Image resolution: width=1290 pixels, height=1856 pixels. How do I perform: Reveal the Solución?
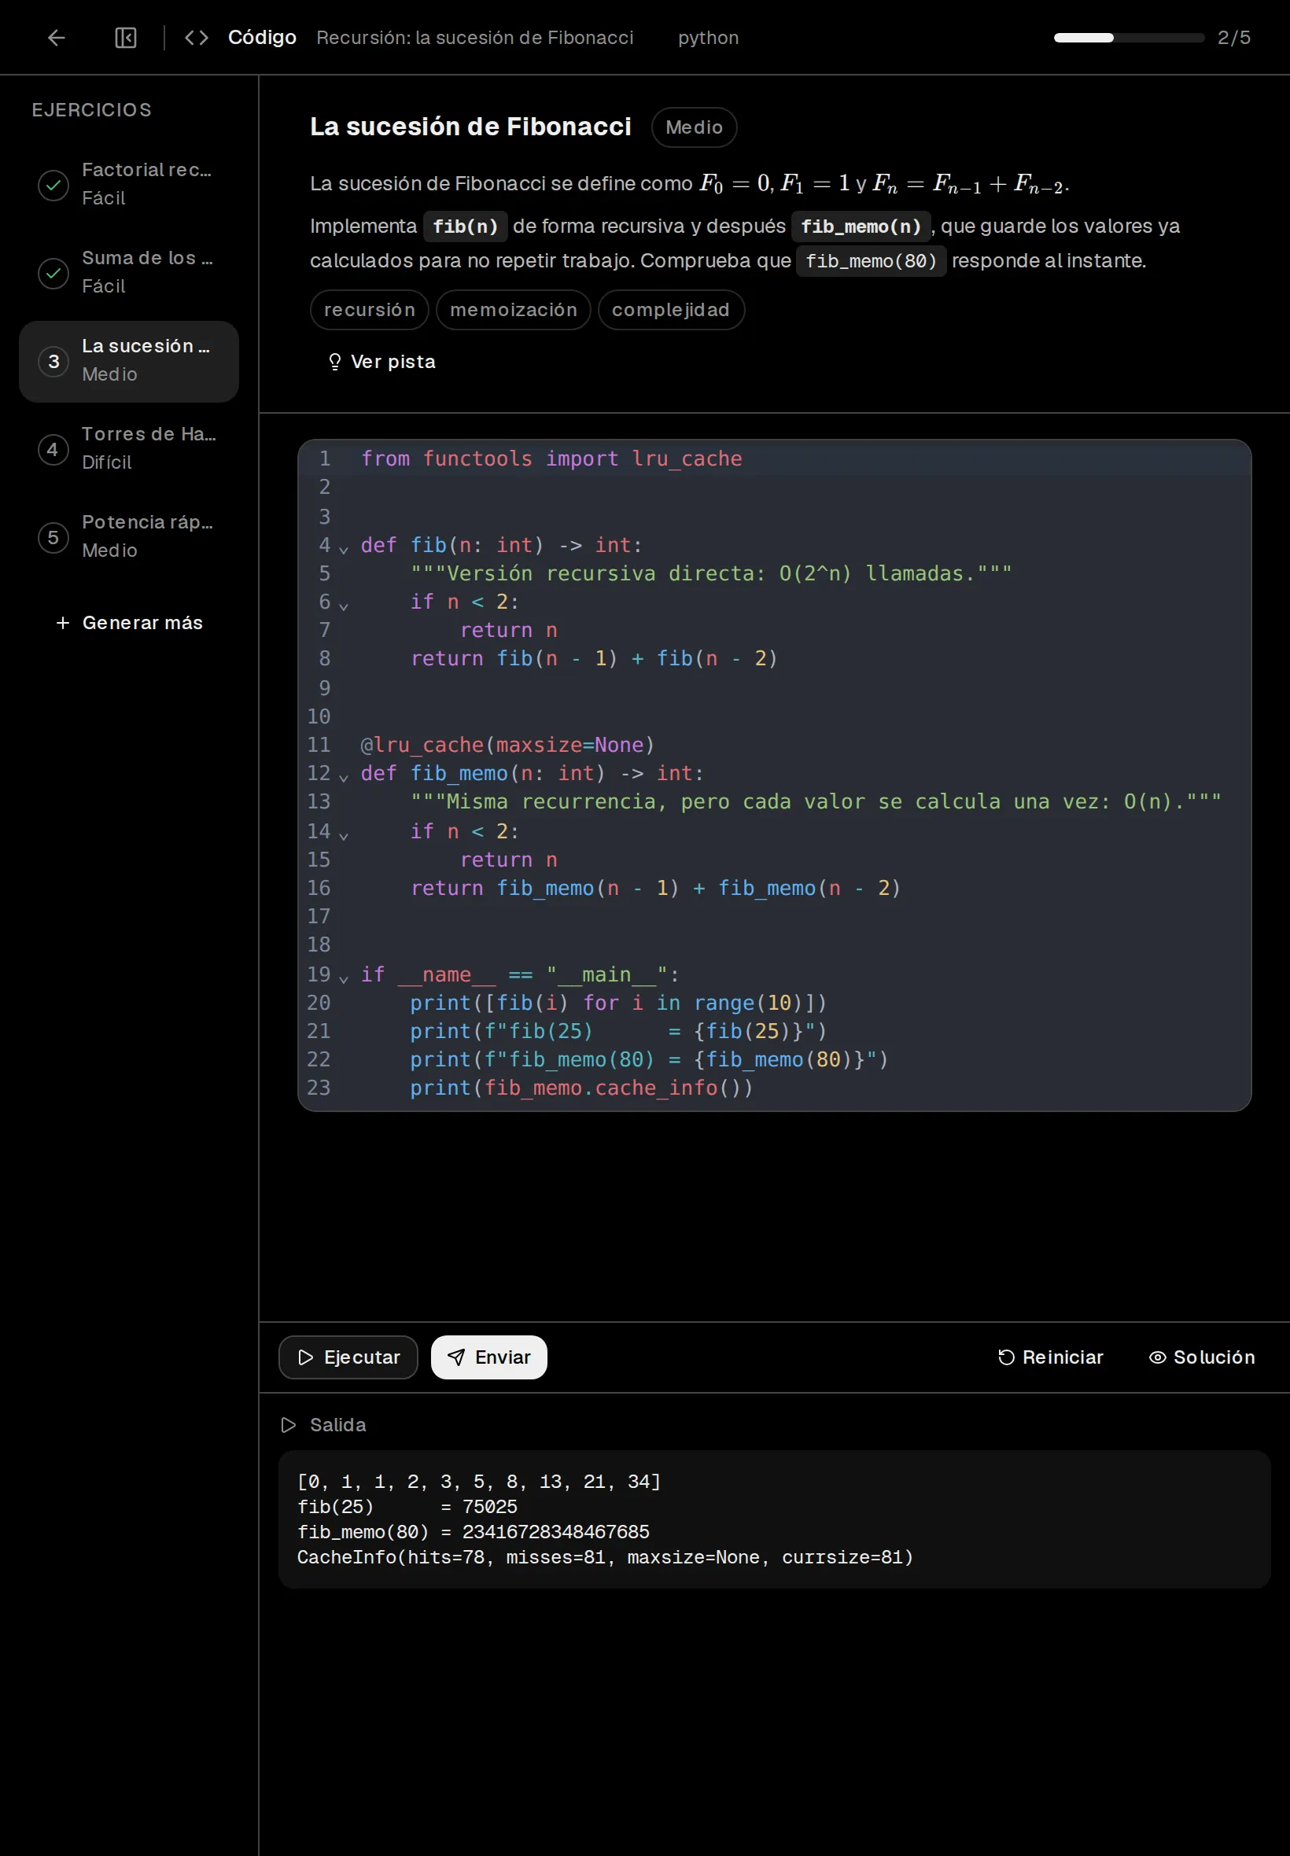(1202, 1357)
